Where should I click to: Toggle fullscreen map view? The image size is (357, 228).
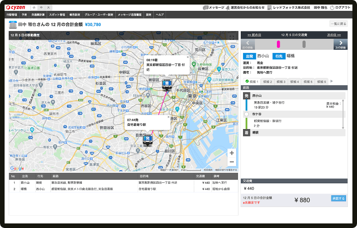232,38
